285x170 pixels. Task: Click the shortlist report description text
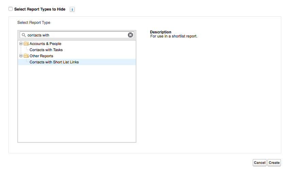tap(174, 36)
